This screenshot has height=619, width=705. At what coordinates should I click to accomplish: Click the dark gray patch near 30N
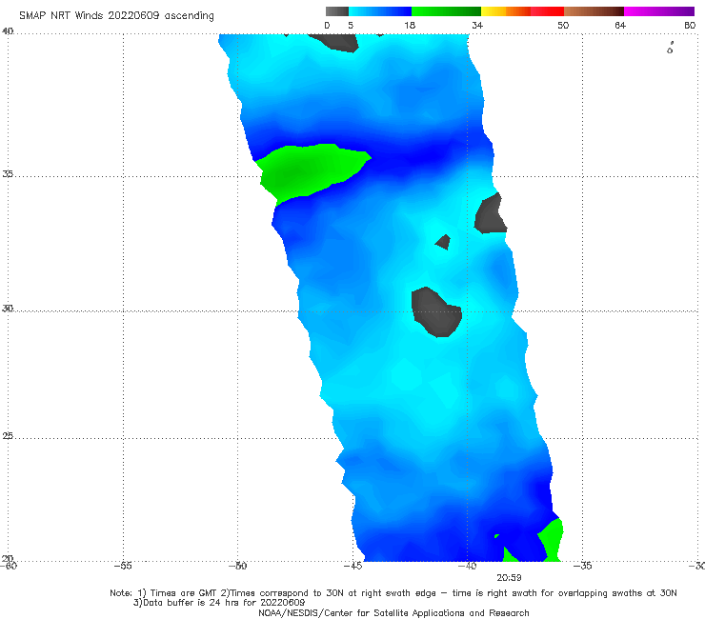pyautogui.click(x=436, y=312)
